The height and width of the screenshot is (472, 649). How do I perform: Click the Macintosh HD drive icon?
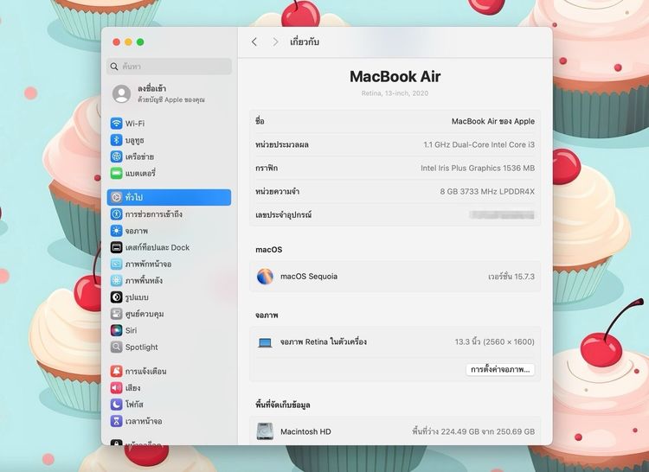pos(265,431)
